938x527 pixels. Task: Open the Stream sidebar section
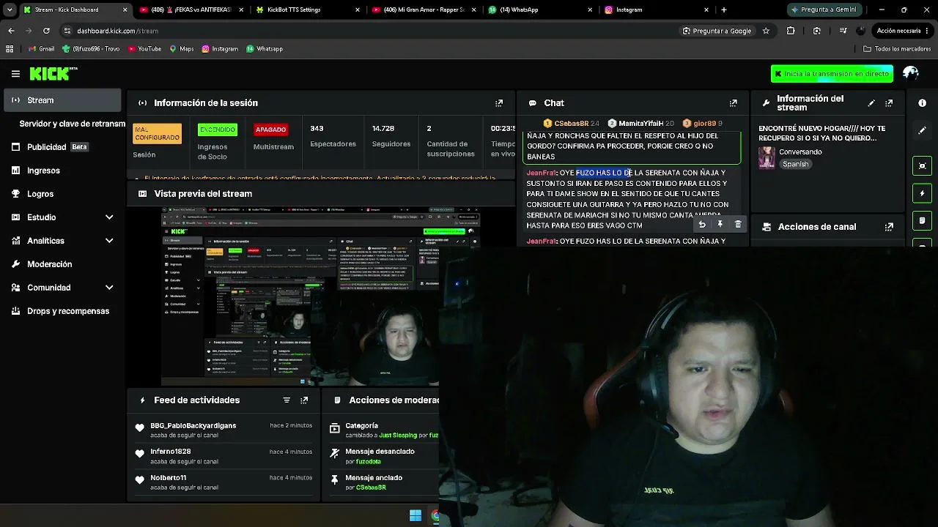pos(62,100)
